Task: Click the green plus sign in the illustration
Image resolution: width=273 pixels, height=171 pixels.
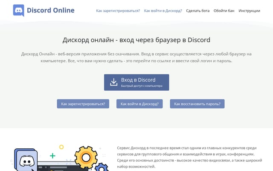Action: (x=52, y=156)
